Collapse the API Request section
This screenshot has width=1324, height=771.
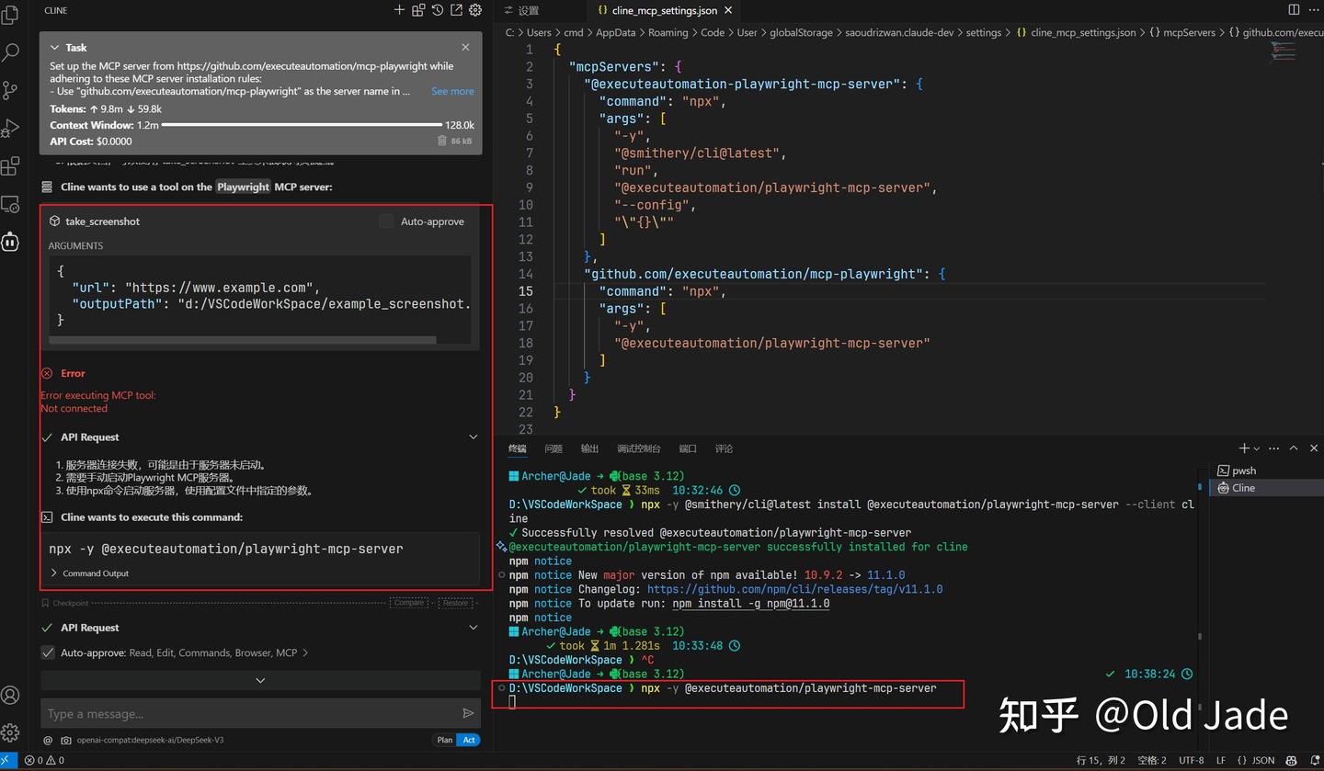click(473, 437)
